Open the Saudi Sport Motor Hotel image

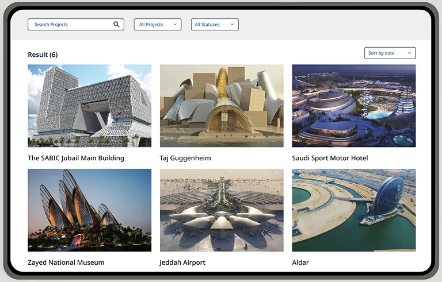tap(354, 106)
